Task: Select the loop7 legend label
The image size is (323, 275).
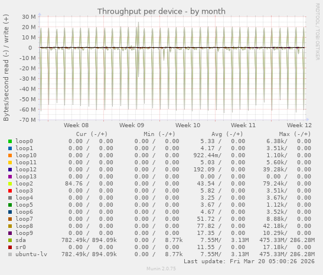Action: pos(24,219)
